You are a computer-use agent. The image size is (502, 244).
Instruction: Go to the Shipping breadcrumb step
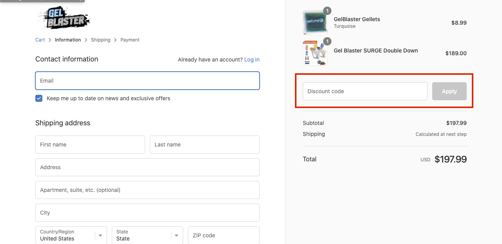(101, 40)
